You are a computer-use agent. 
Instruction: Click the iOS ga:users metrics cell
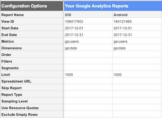point(88,41)
